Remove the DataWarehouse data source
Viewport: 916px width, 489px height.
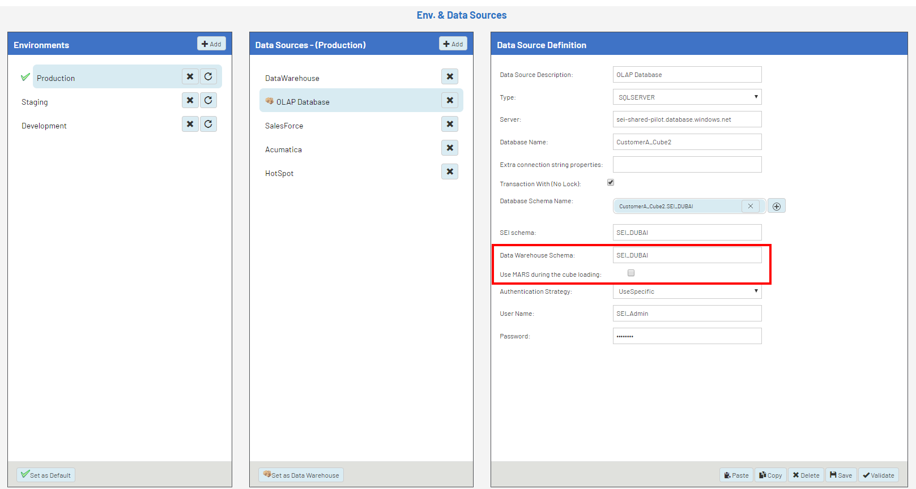[x=449, y=76]
